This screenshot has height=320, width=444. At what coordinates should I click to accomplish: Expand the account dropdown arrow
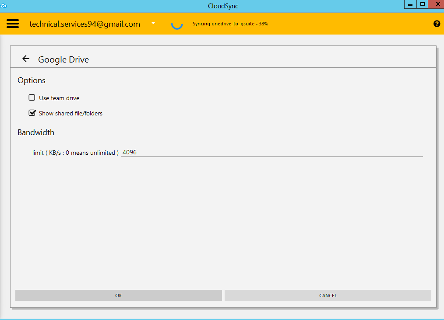coord(153,23)
